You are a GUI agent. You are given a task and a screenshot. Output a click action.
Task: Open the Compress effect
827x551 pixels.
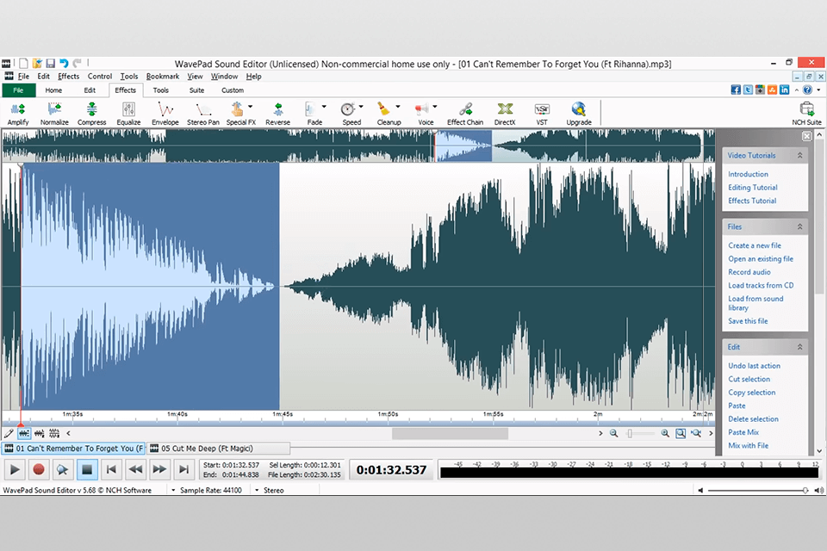92,114
